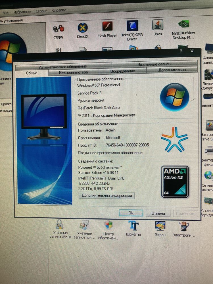Select the Общие tab
The height and width of the screenshot is (284, 213).
click(32, 73)
